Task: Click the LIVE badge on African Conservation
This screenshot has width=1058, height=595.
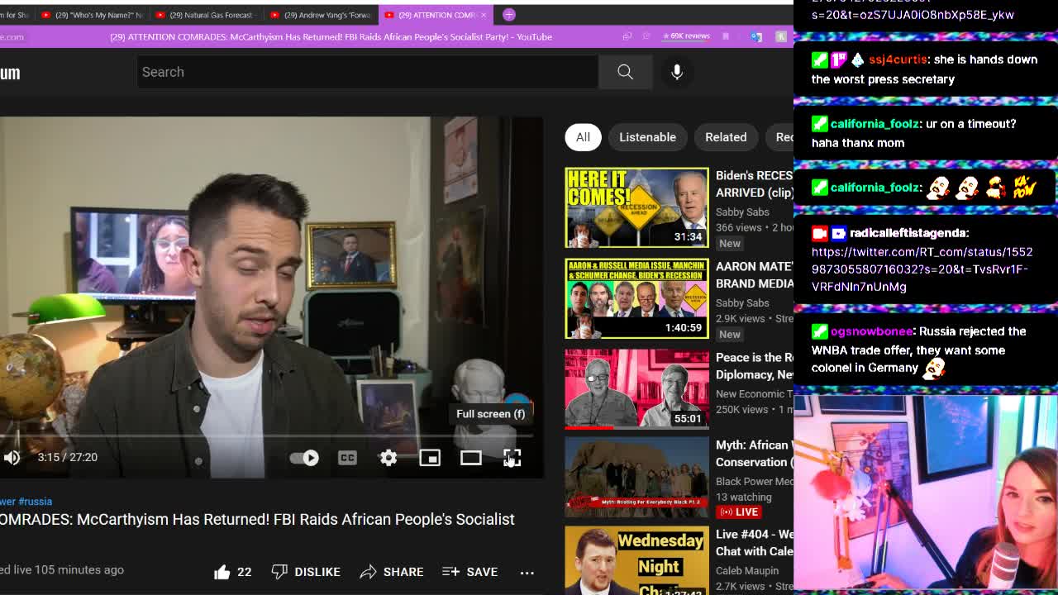Action: point(740,512)
